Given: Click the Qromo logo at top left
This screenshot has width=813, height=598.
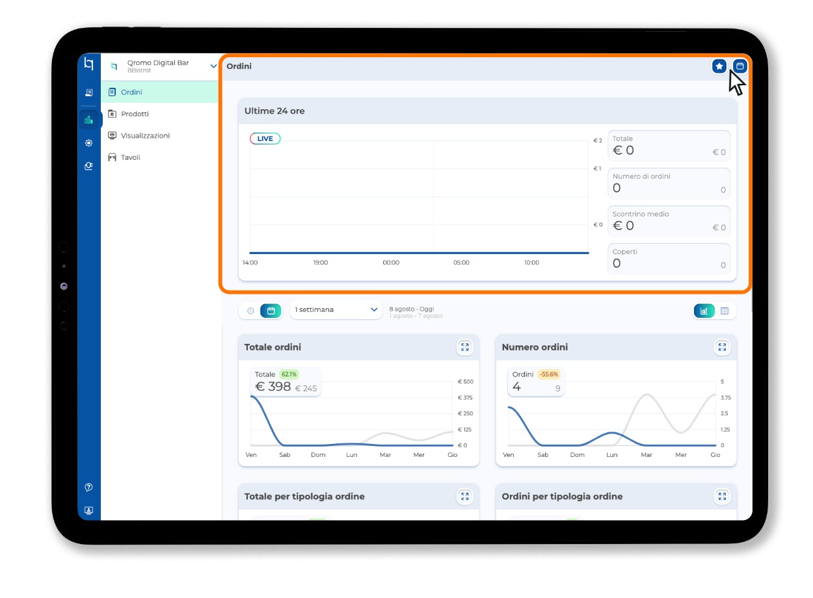Looking at the screenshot, I should pos(89,65).
